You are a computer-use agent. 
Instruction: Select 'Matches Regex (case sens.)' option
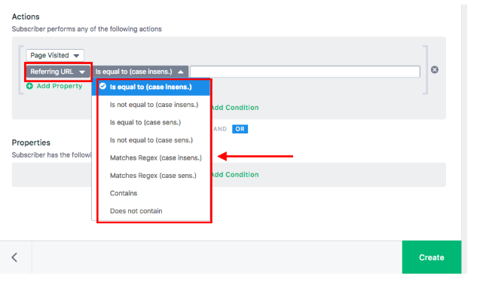153,176
